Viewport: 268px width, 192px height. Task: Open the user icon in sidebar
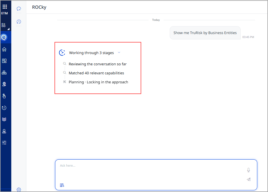click(x=4, y=131)
